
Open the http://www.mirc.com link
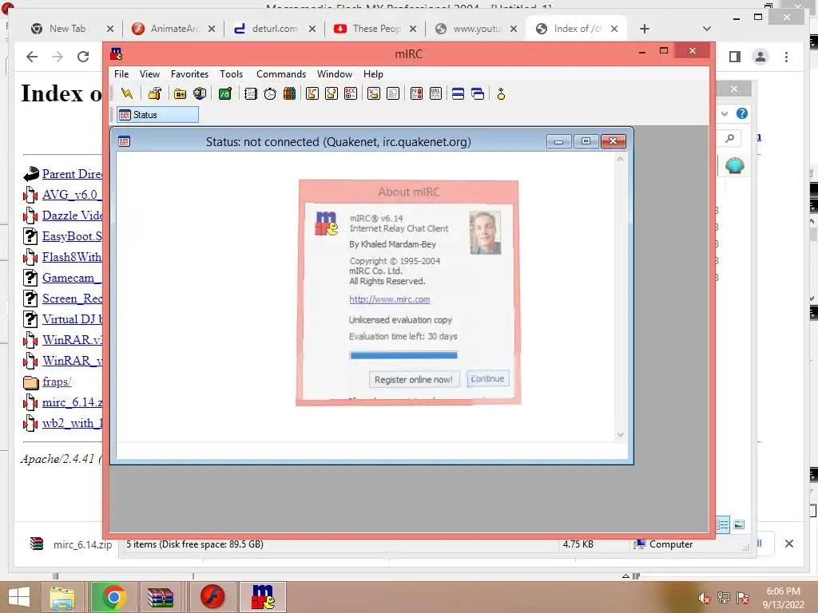390,299
